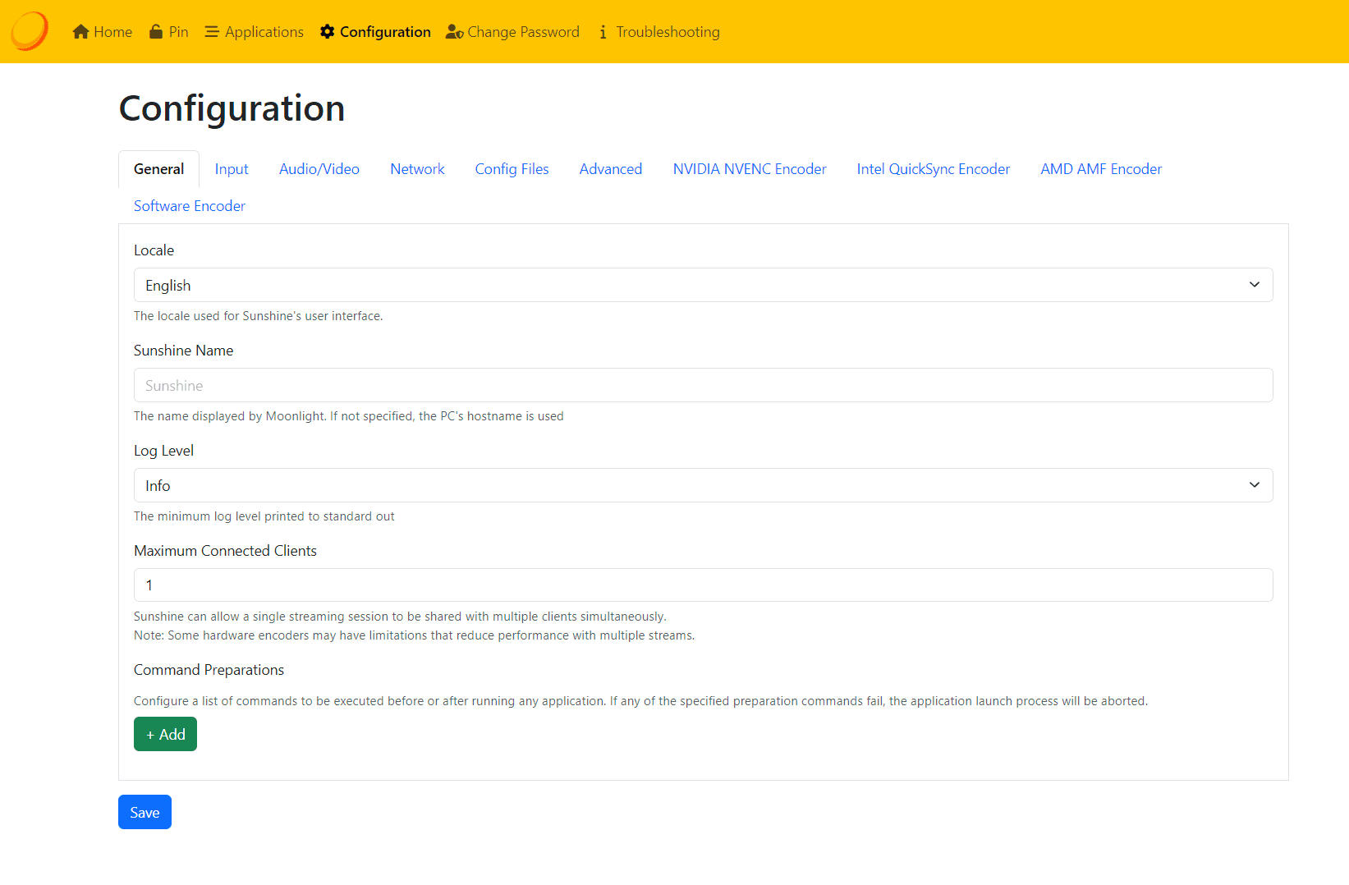Click the Log Level label
Image resolution: width=1349 pixels, height=885 pixels.
tap(163, 451)
